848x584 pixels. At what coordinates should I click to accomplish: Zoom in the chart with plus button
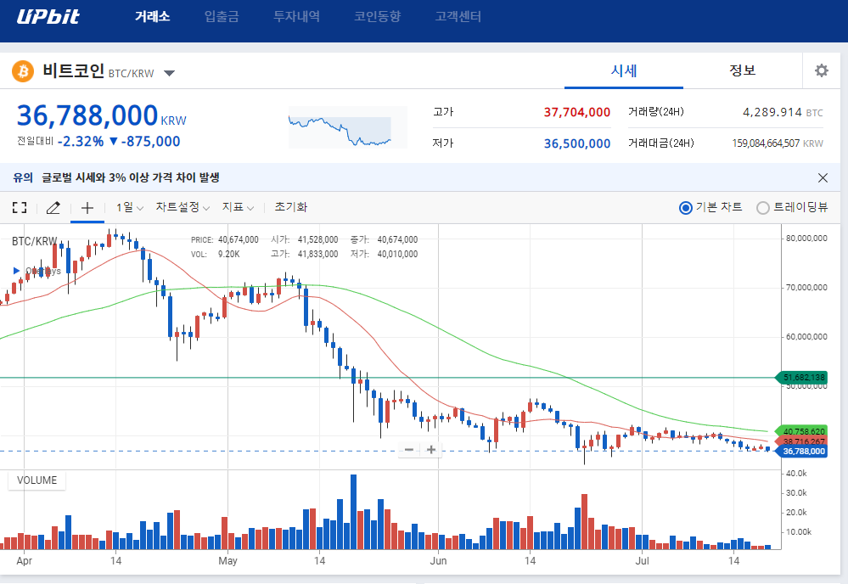tap(431, 449)
